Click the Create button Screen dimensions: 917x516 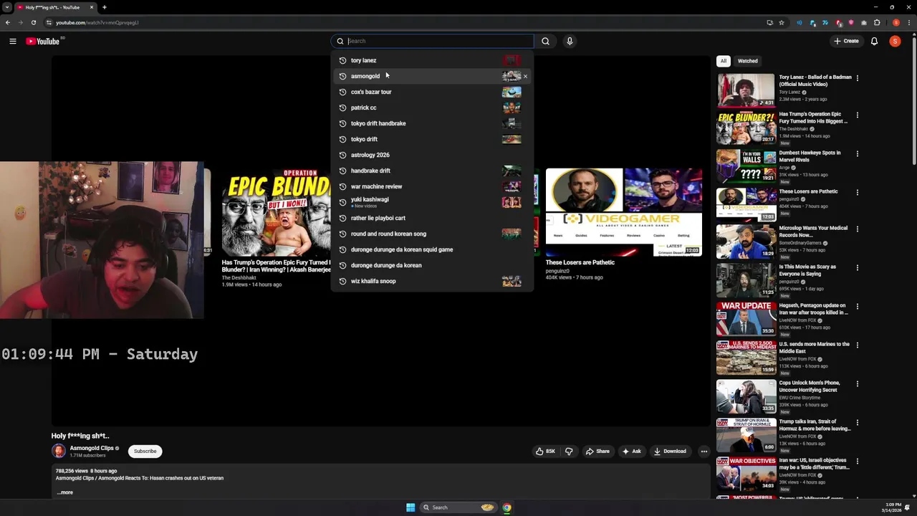(846, 42)
